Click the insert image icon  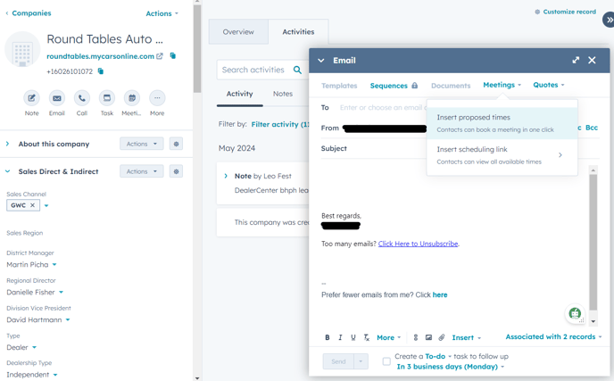tap(428, 338)
